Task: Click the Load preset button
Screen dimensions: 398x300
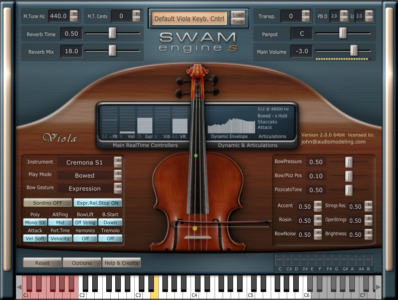Action: click(x=238, y=15)
